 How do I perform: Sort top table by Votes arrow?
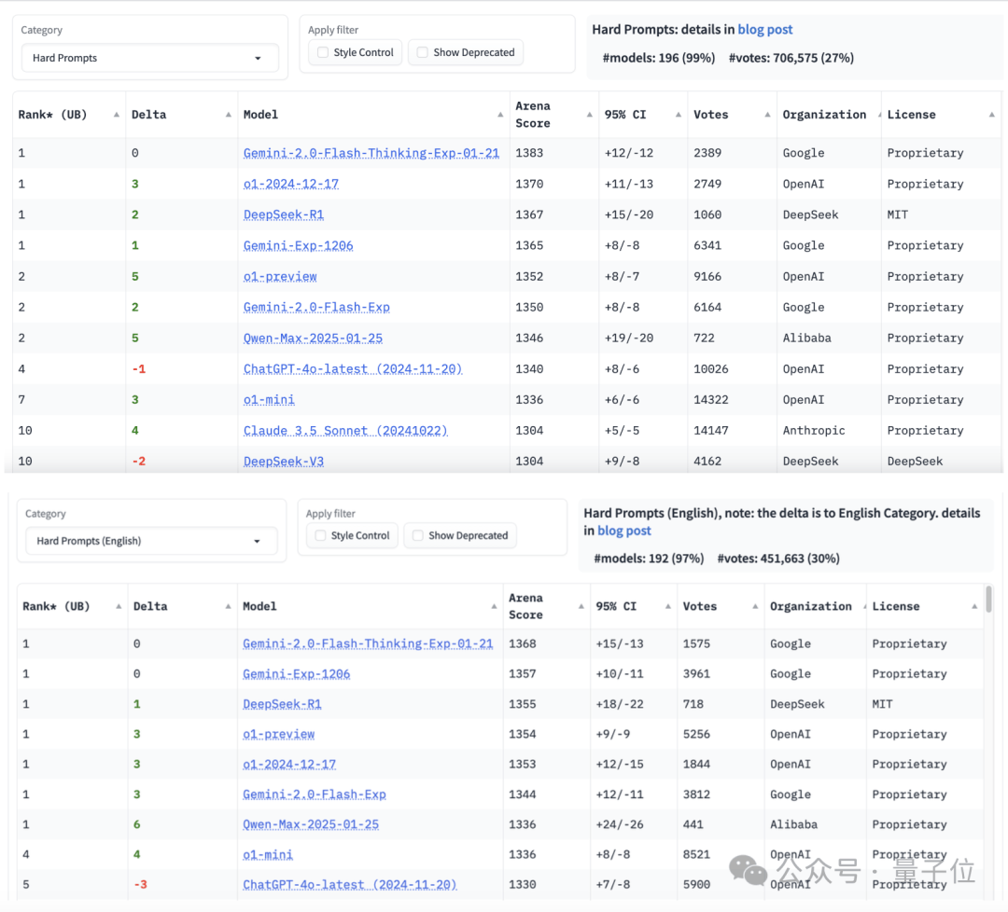(767, 115)
